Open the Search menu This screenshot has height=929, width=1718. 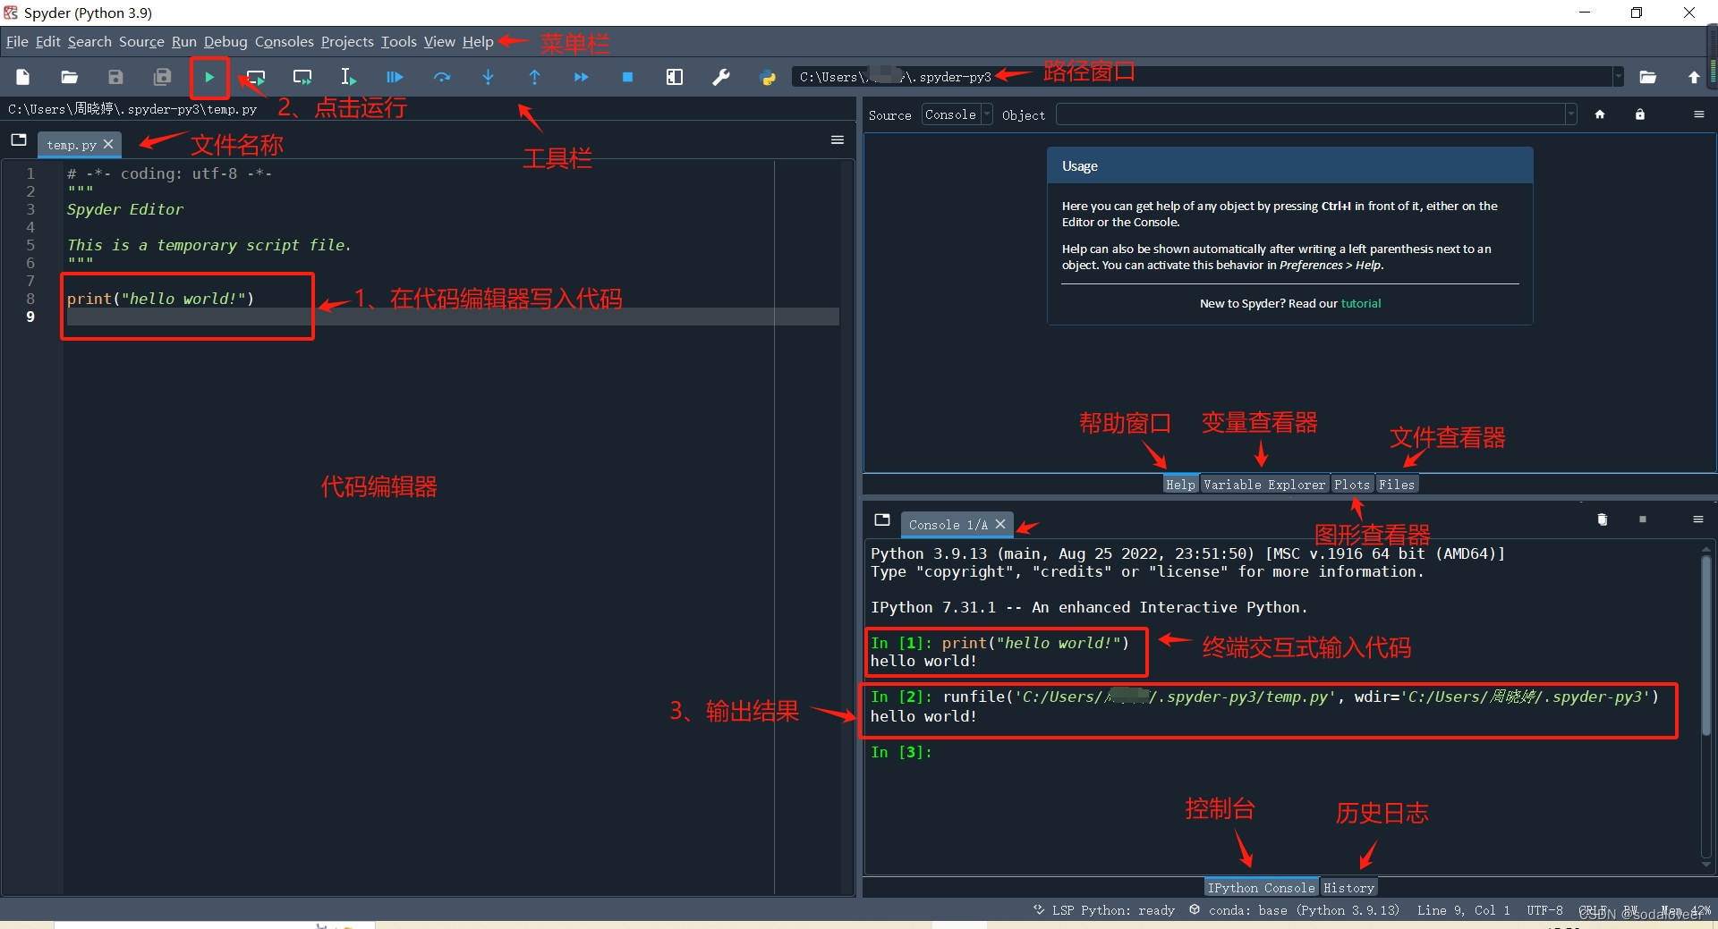pyautogui.click(x=89, y=41)
